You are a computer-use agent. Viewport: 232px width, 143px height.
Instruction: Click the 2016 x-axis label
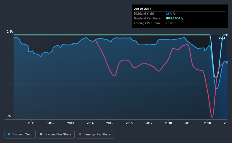(x=129, y=123)
